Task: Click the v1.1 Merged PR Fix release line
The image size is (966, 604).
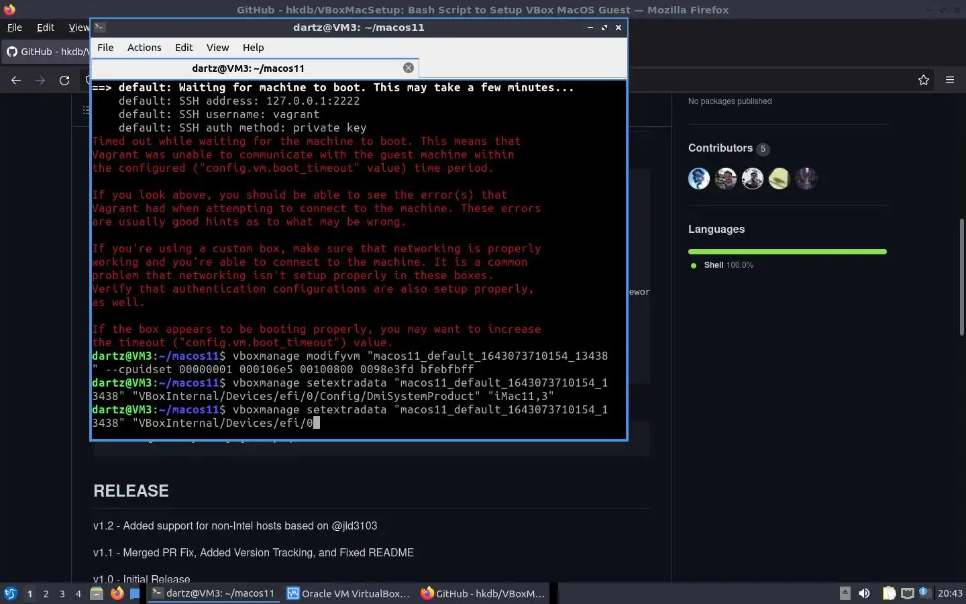Action: pyautogui.click(x=254, y=552)
